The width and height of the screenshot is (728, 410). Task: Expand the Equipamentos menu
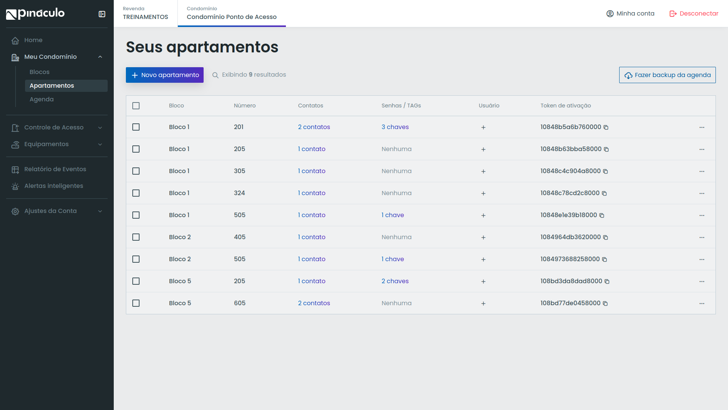100,144
